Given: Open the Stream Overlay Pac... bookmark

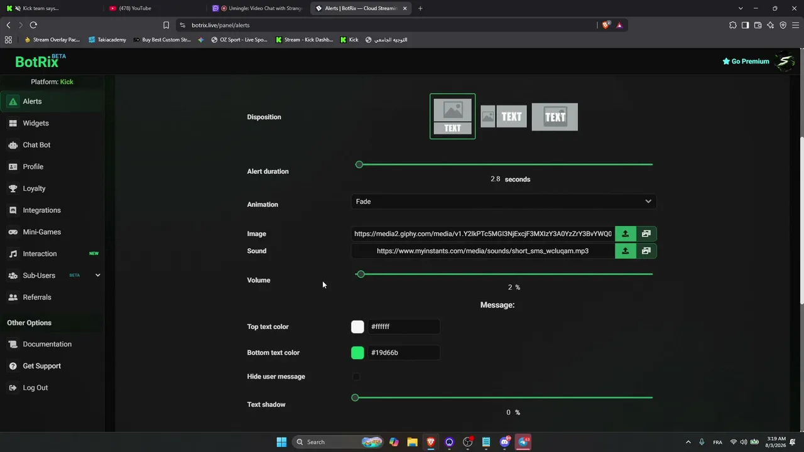Looking at the screenshot, I should pos(52,40).
